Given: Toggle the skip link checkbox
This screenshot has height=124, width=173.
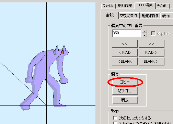Looking at the screenshot, I should click(x=153, y=34).
